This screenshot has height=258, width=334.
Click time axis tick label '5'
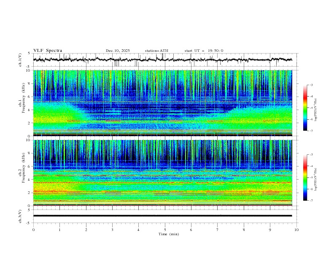pos(165,230)
